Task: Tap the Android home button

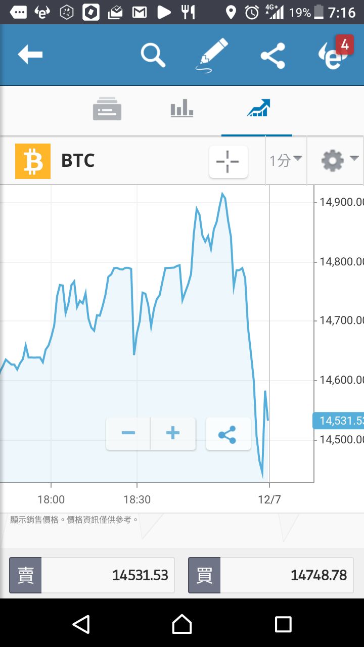Action: coord(182,624)
